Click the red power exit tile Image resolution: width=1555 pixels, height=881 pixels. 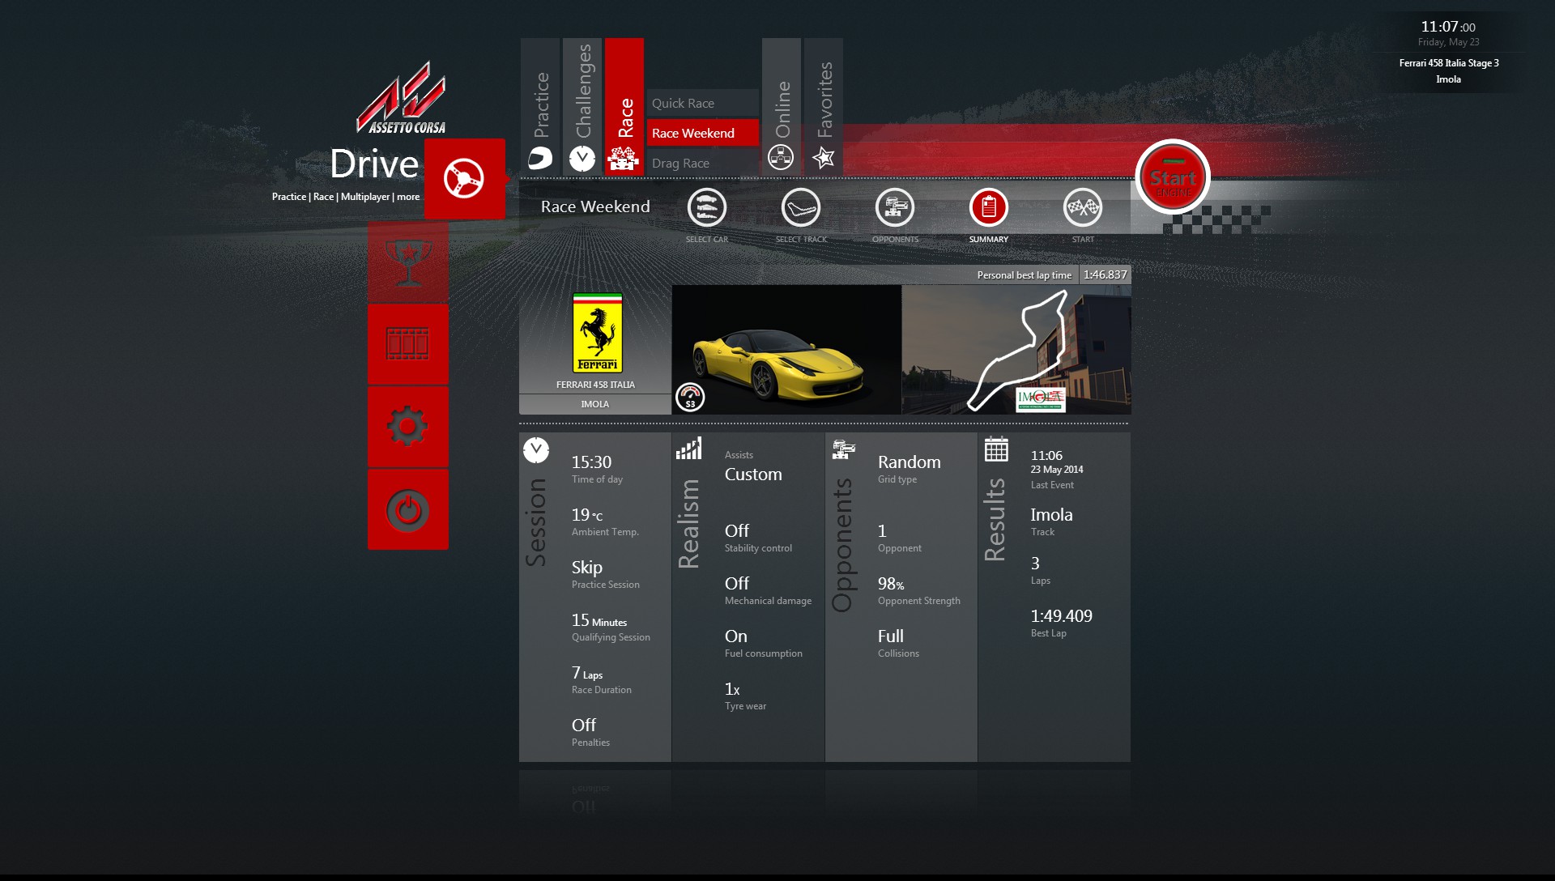(x=407, y=510)
